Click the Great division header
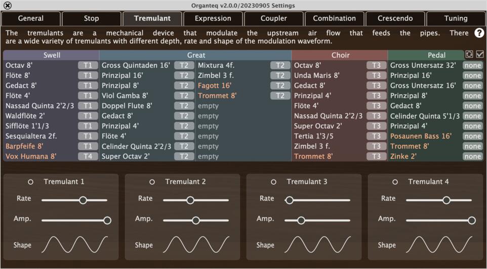This screenshot has height=269, width=487. [x=196, y=55]
